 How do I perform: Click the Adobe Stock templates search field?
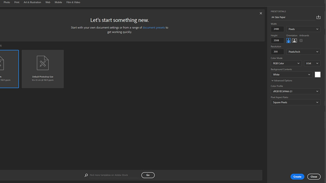(x=115, y=175)
